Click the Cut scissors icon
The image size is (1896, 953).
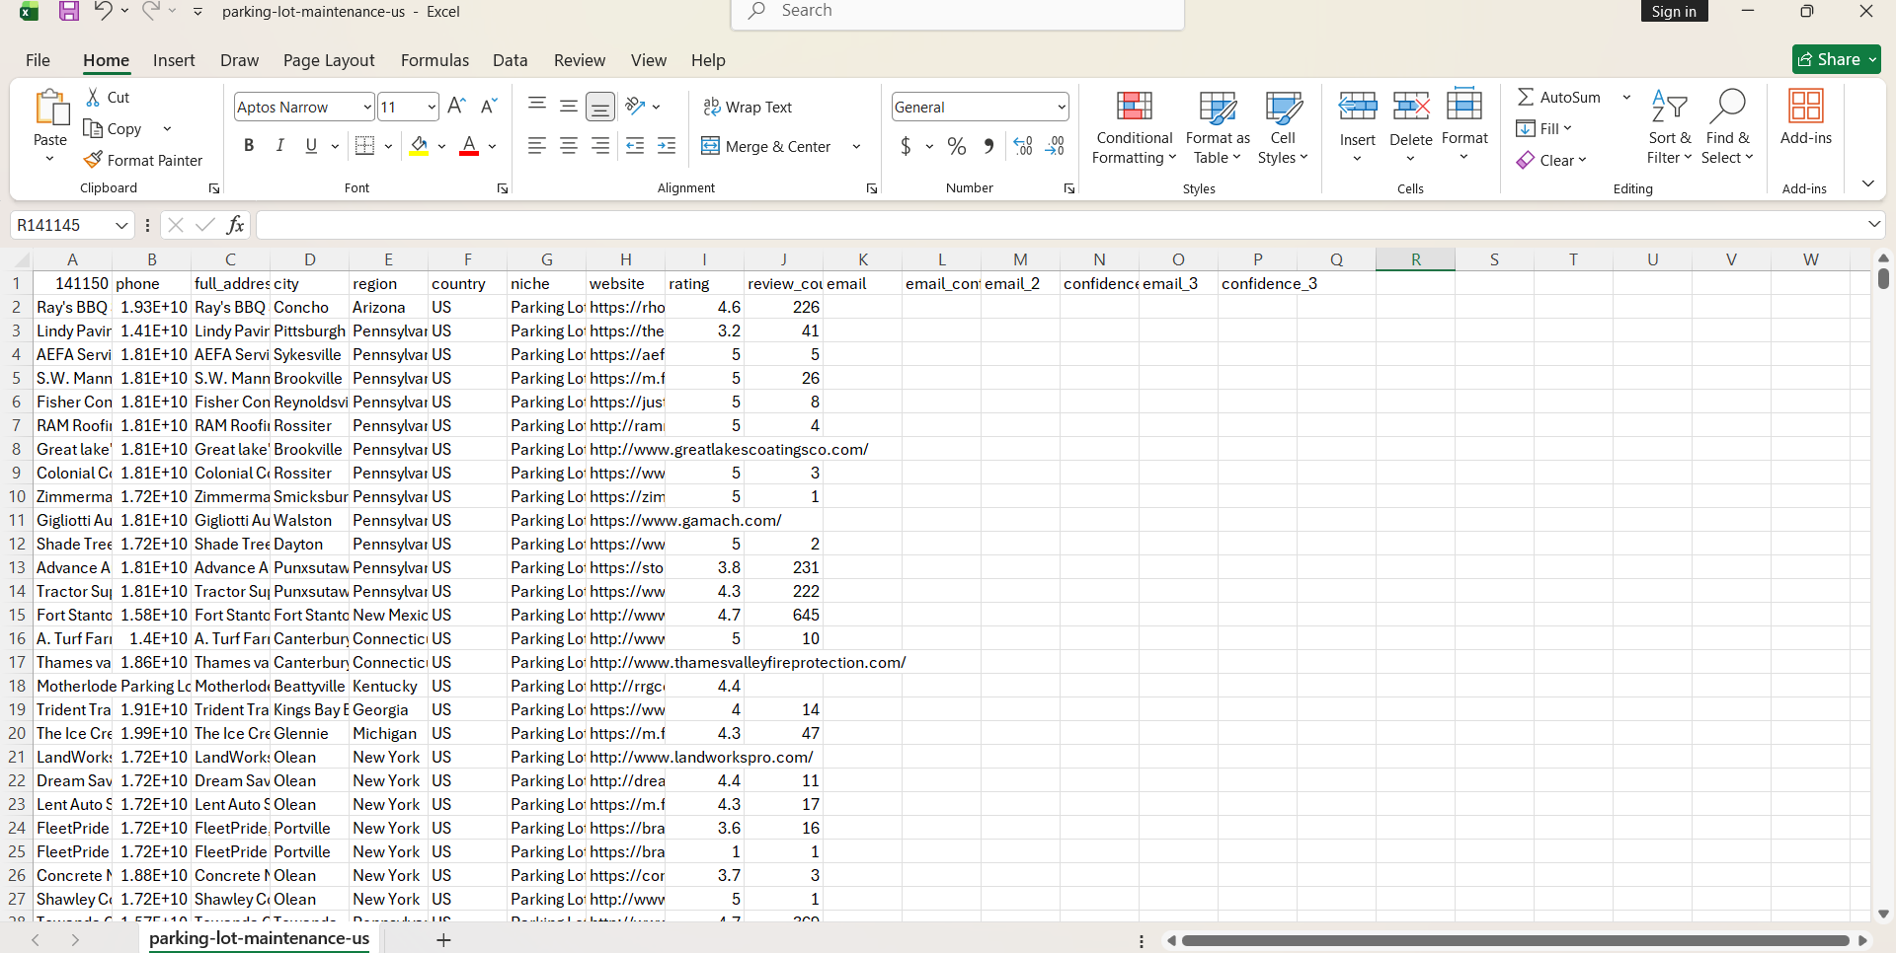point(94,97)
